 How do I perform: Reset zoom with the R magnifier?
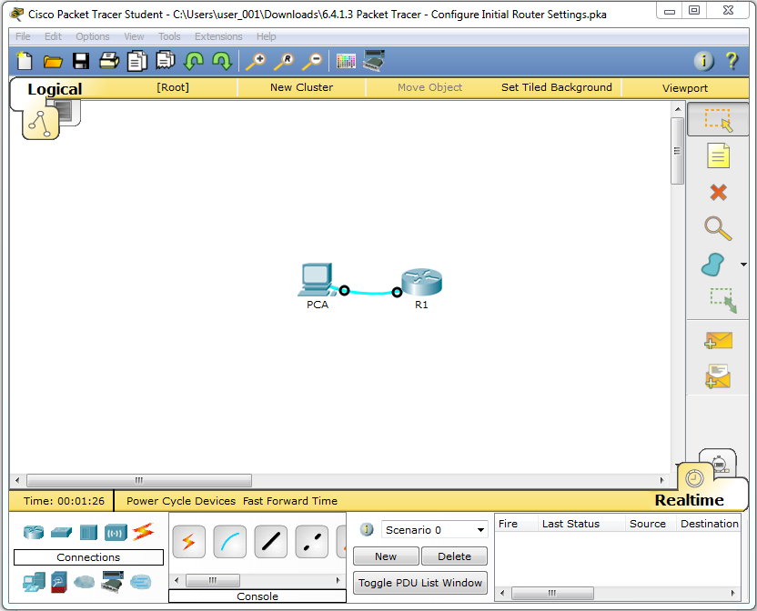tap(284, 61)
